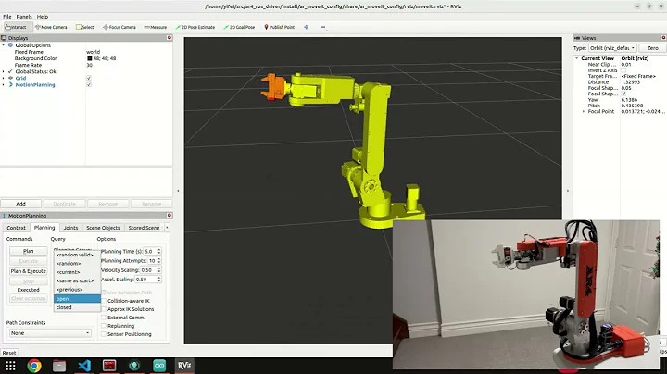Open the File menu
Viewport: 667px width, 374px height.
[7, 17]
